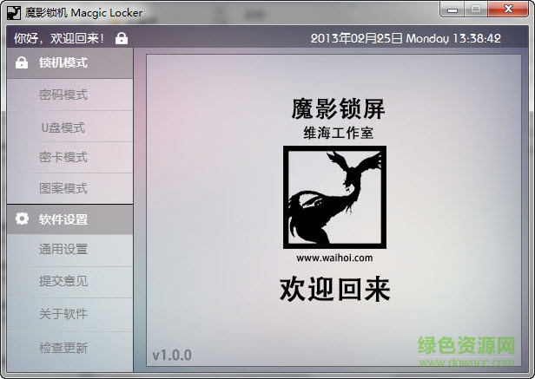Click the gear icon in 软件设置 header
Screen dimensions: 535x379
pyautogui.click(x=22, y=219)
